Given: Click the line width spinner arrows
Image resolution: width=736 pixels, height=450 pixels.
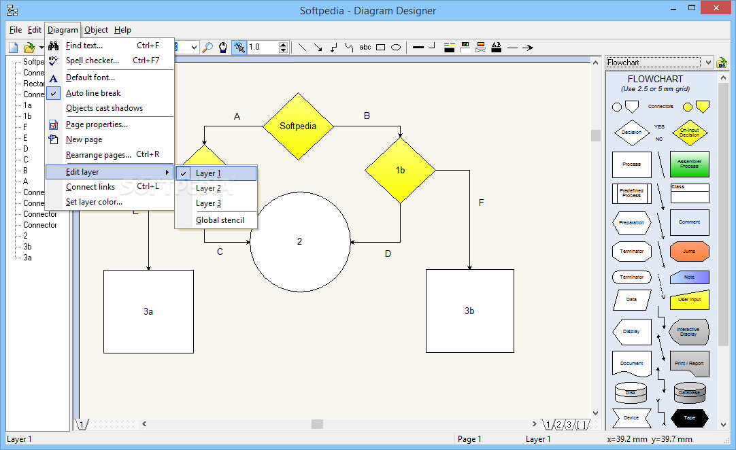Looking at the screenshot, I should (x=283, y=47).
